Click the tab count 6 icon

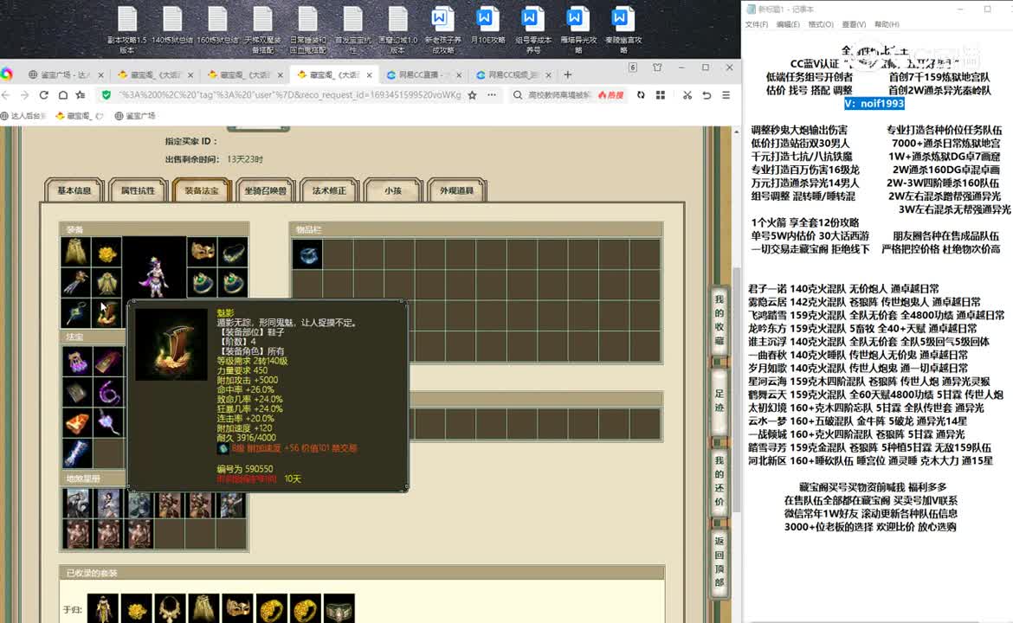coord(633,67)
